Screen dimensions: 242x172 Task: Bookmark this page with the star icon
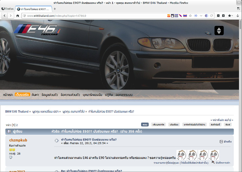(190, 15)
